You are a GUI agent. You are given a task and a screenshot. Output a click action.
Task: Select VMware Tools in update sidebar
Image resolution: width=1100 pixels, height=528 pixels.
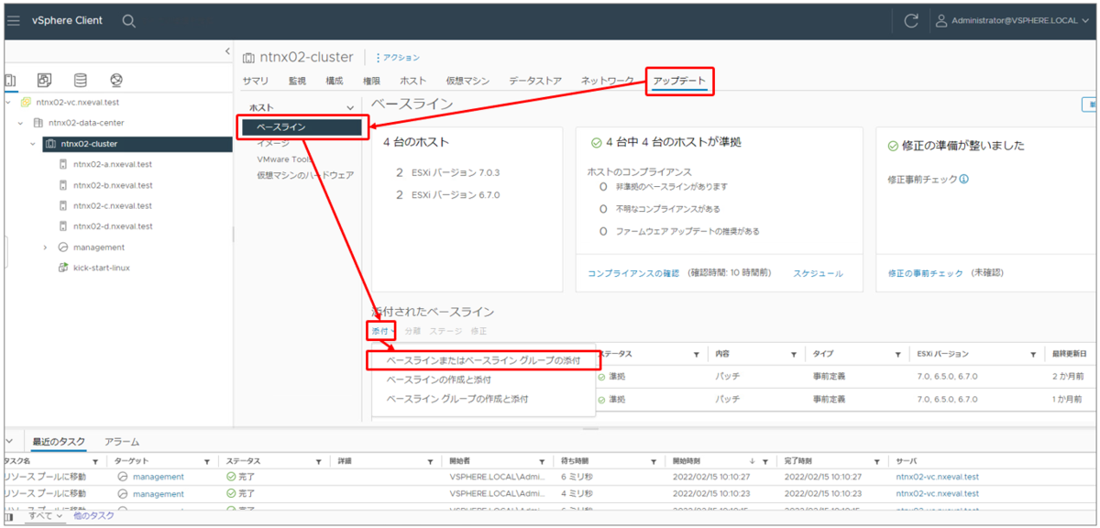pyautogui.click(x=285, y=159)
